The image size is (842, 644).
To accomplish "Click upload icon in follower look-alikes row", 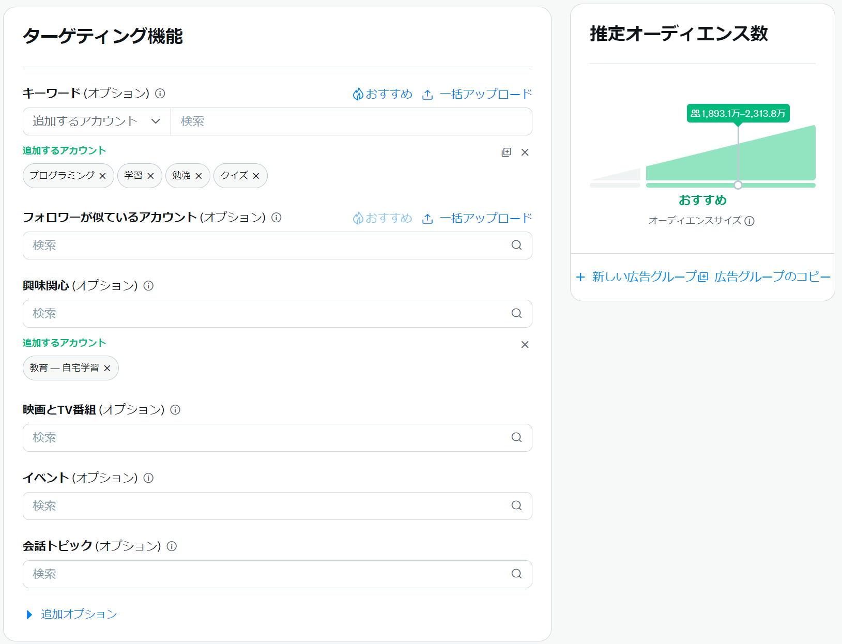I will [x=427, y=219].
